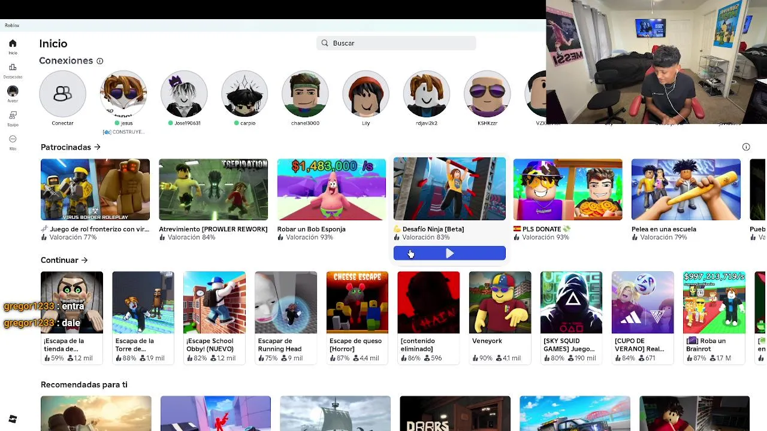Open the Inicio home sidebar icon
The width and height of the screenshot is (767, 431).
[x=13, y=44]
